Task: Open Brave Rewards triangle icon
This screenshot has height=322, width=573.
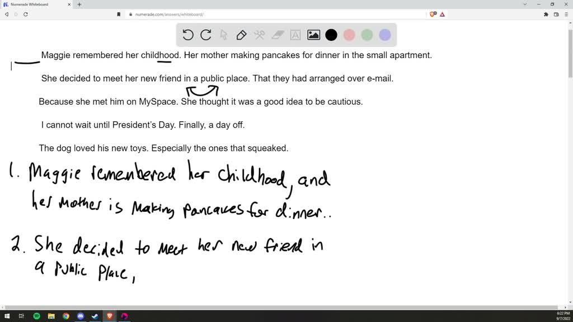Action: click(442, 14)
